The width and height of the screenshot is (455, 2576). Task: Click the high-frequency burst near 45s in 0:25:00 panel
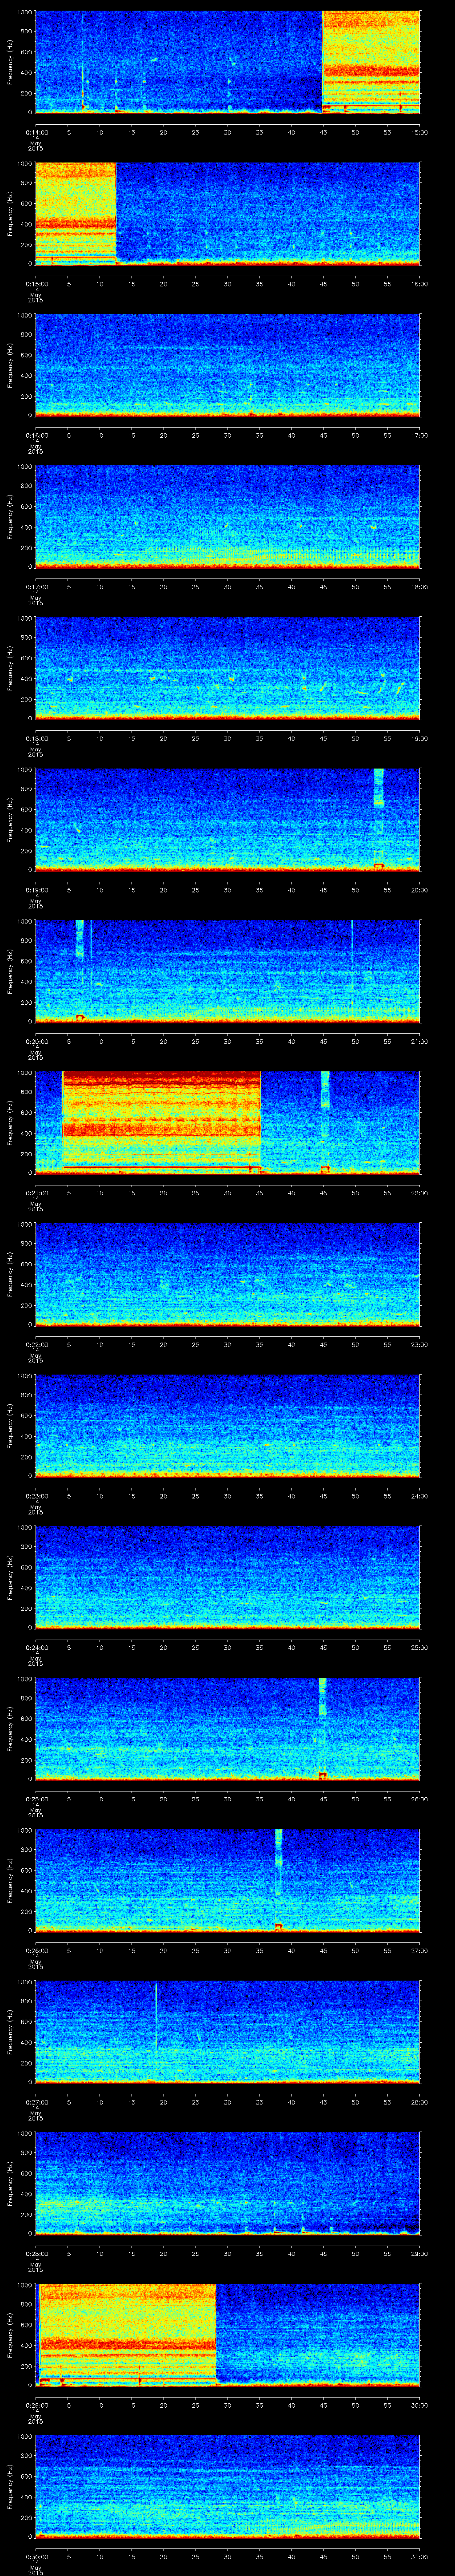pyautogui.click(x=323, y=1696)
